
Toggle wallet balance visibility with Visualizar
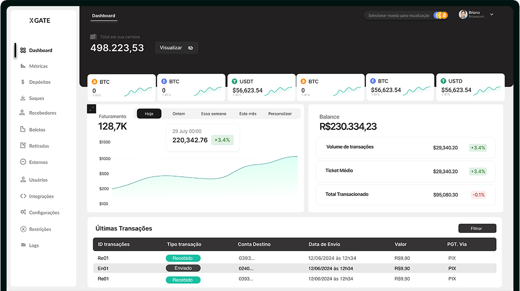coord(176,48)
